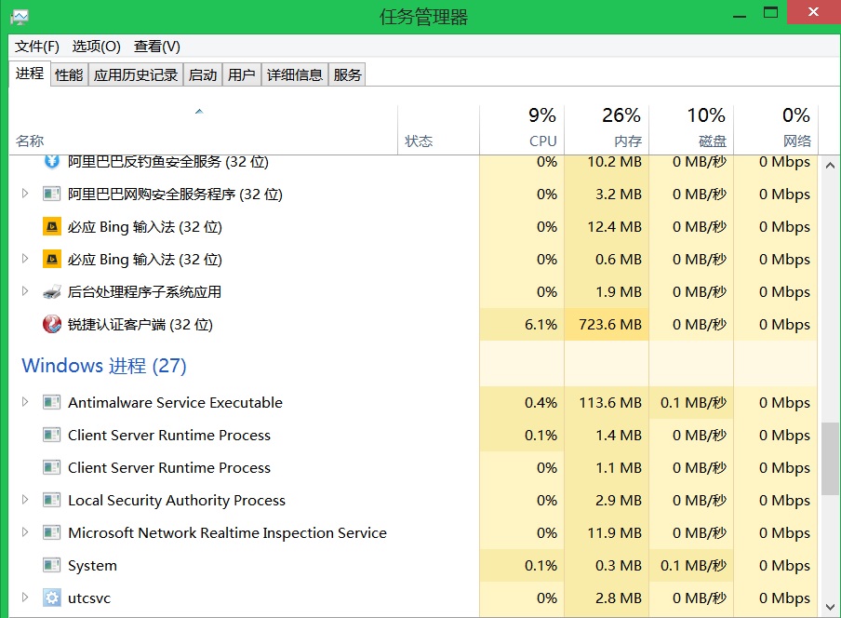Expand Microsoft Network Realtime Inspection Service
841x618 pixels.
[25, 532]
